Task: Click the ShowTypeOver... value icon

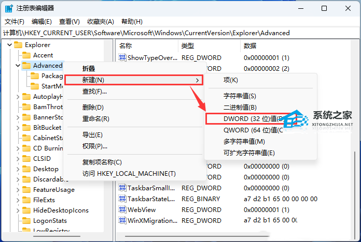Action: [122, 57]
